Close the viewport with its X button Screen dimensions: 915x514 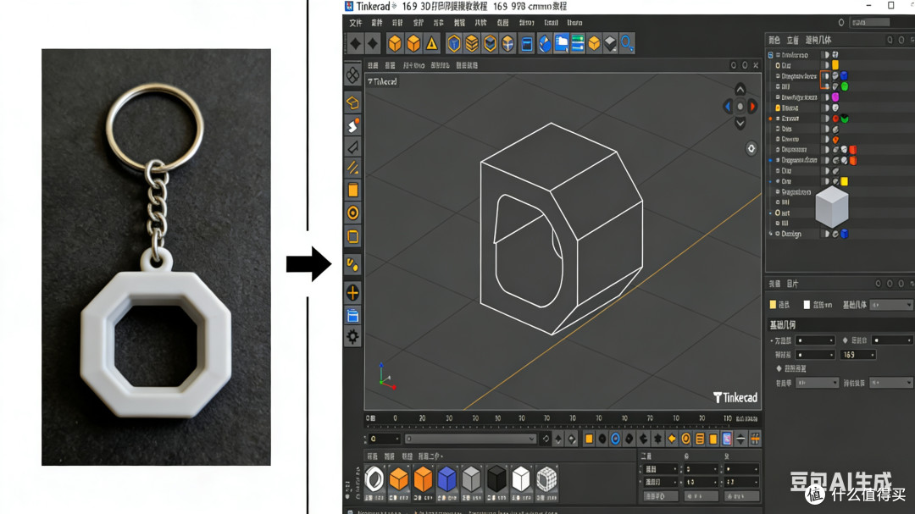[756, 65]
